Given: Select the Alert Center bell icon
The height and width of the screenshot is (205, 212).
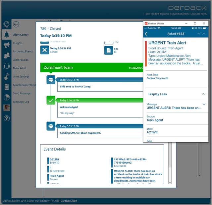Looking at the screenshot, I should tap(7, 34).
